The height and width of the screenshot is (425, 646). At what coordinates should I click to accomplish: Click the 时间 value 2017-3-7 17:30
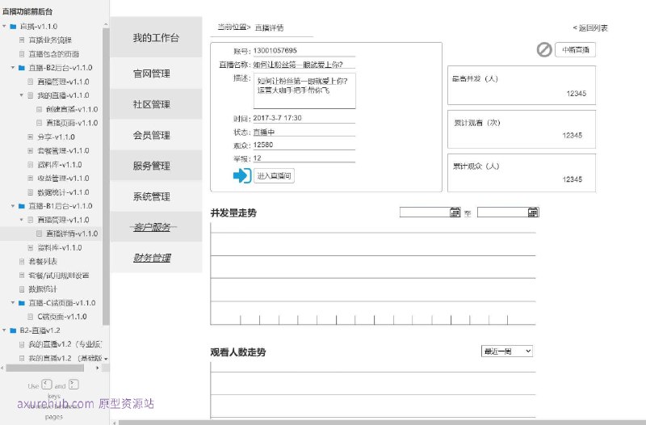tap(277, 118)
